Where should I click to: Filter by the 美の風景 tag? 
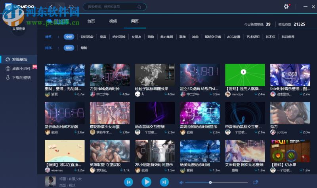click(x=166, y=37)
